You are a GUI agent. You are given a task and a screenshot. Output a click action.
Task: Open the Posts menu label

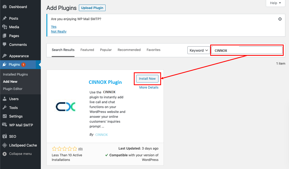(14, 18)
